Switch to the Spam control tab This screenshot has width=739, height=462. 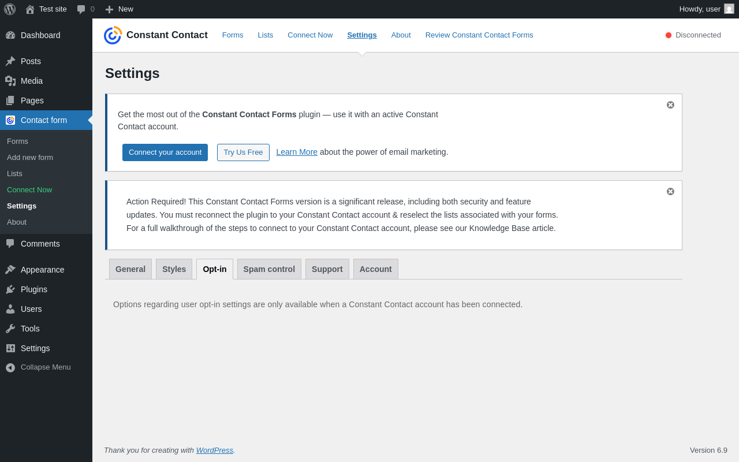(x=269, y=269)
